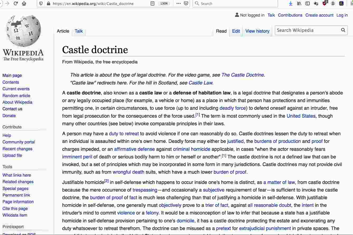Open Contents in sidebar
The height and width of the screenshot is (235, 353).
pyautogui.click(x=11, y=82)
